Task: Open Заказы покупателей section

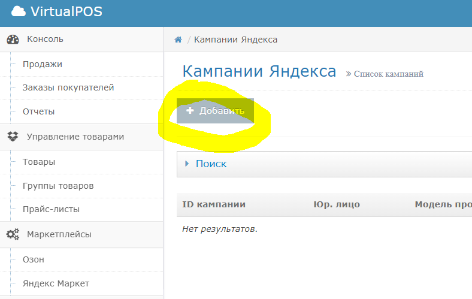Action: [68, 87]
